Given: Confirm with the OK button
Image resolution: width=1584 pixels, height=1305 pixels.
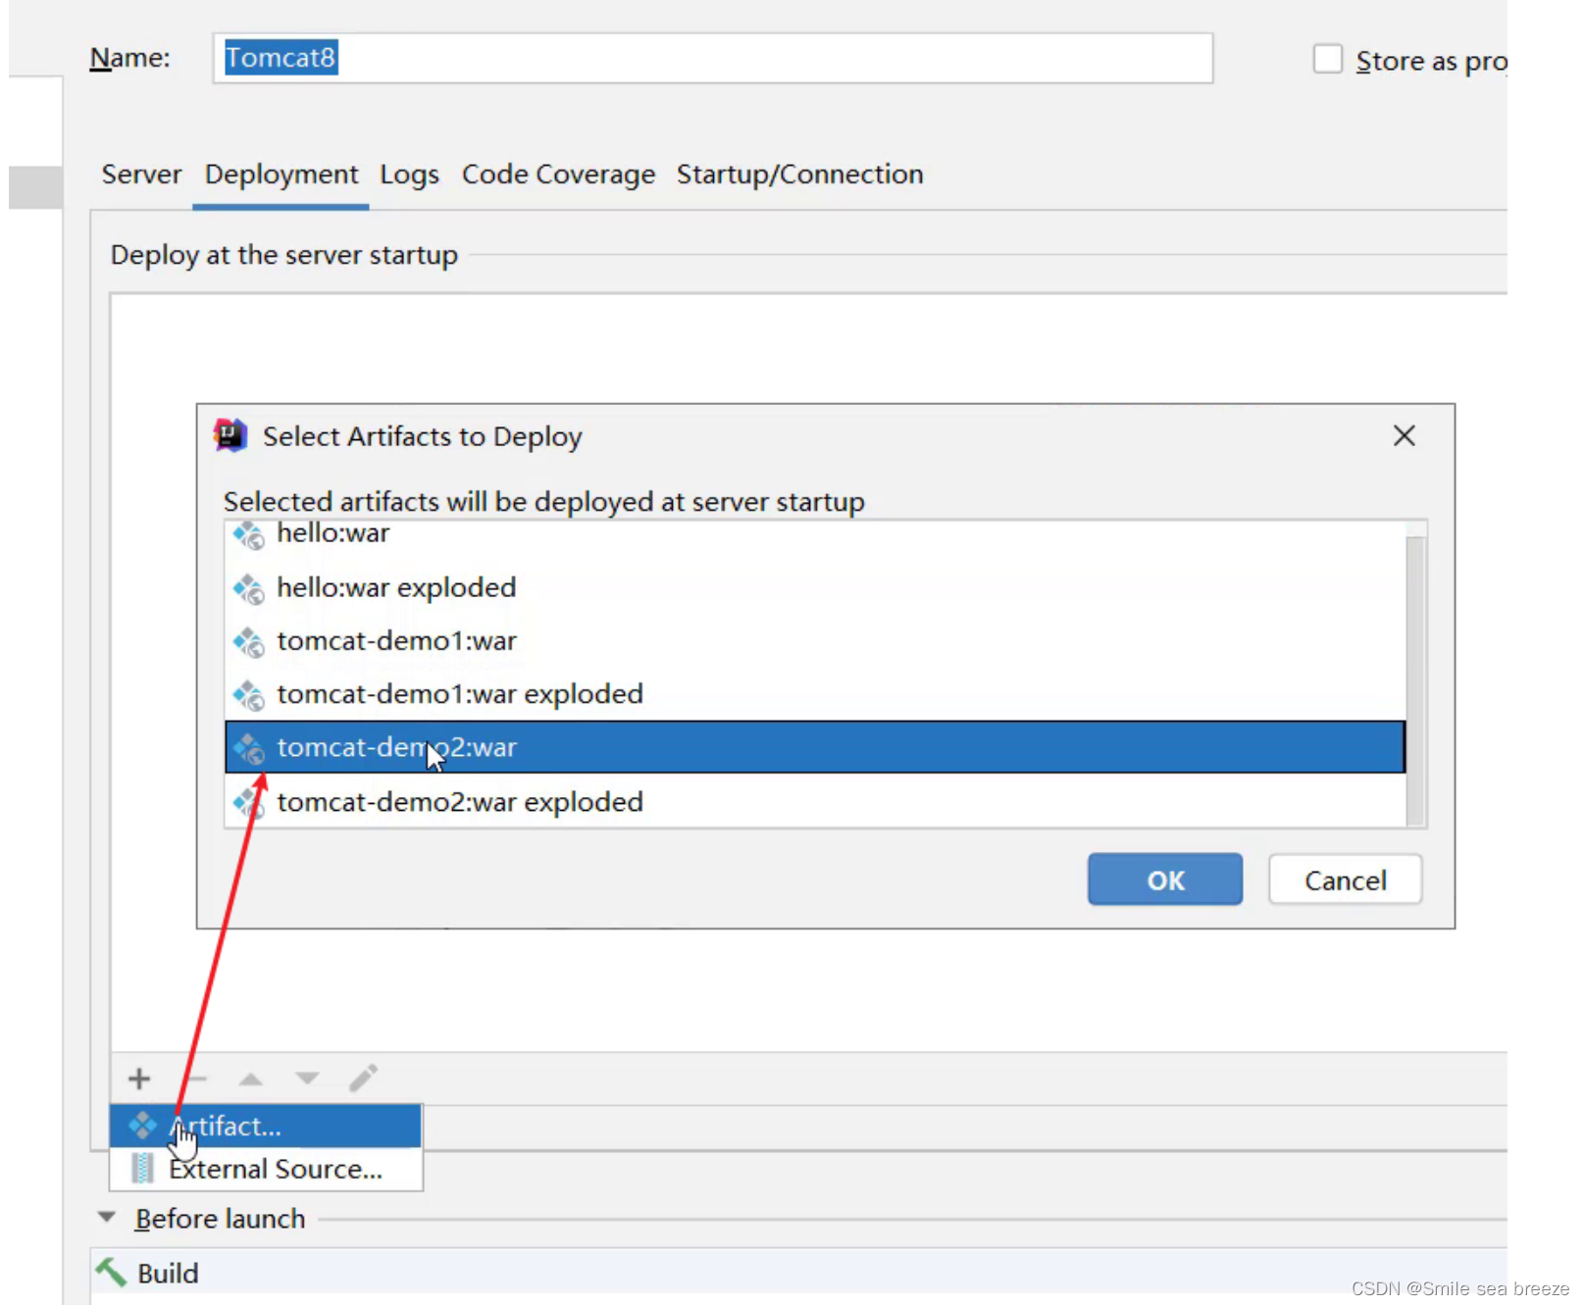Looking at the screenshot, I should pos(1164,879).
